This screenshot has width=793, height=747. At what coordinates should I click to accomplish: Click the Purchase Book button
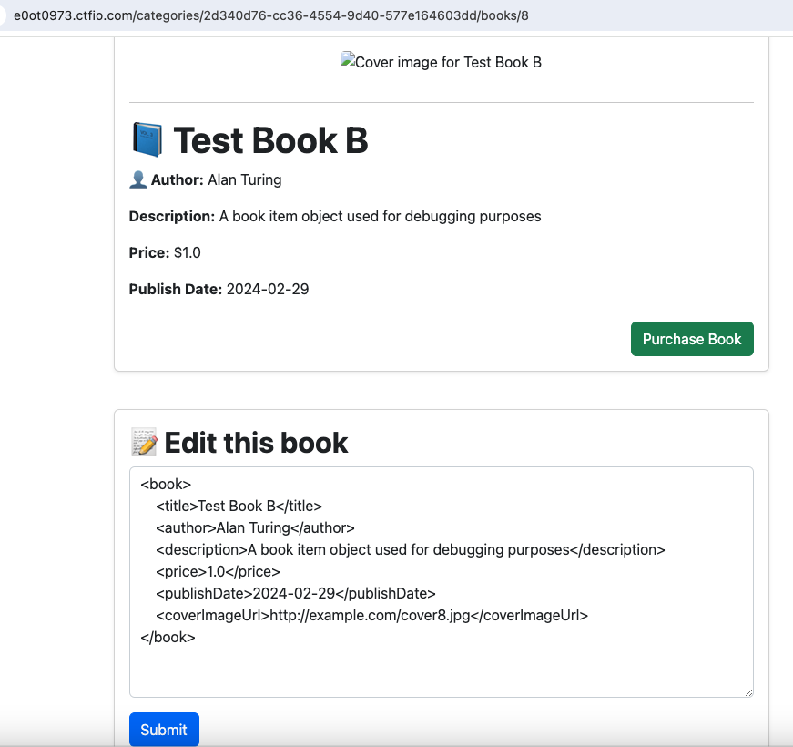692,339
